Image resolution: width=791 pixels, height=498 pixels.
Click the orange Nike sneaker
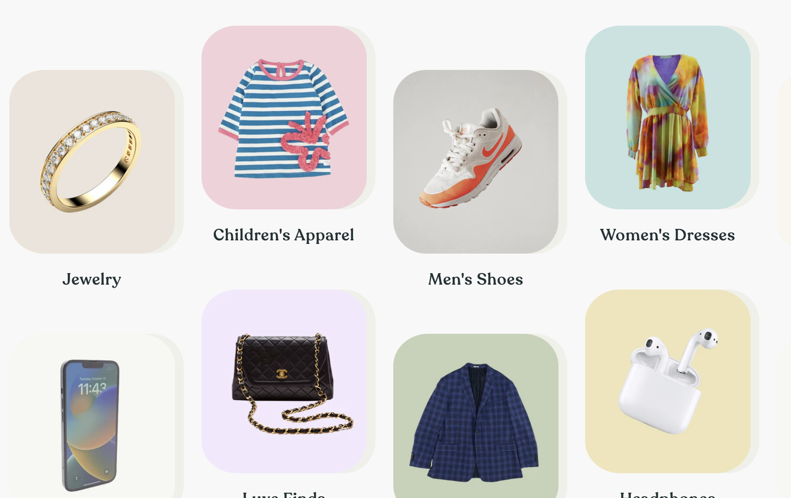470,158
